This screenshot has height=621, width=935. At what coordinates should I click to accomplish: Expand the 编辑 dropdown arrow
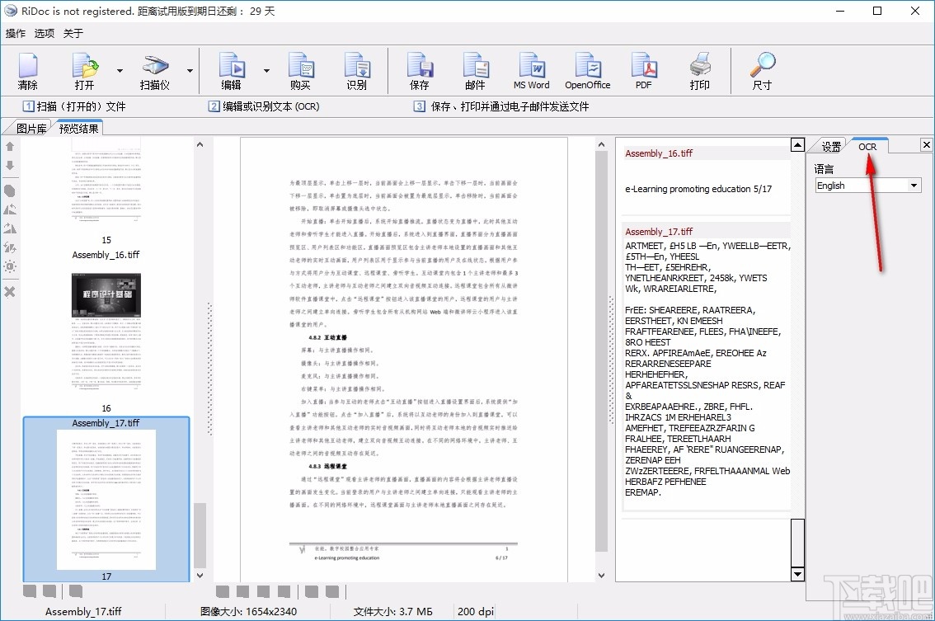click(266, 71)
